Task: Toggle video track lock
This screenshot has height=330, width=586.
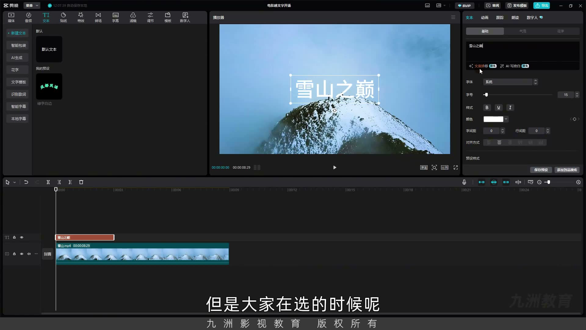Action: pyautogui.click(x=14, y=254)
